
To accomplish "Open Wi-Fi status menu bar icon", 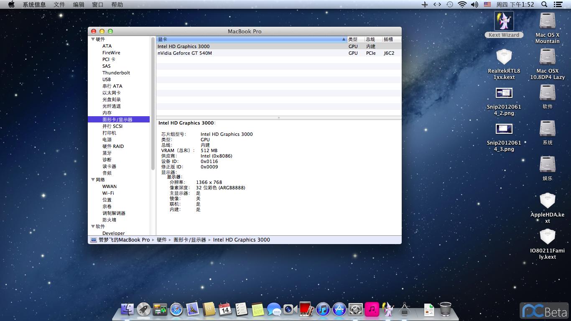I will click(462, 5).
